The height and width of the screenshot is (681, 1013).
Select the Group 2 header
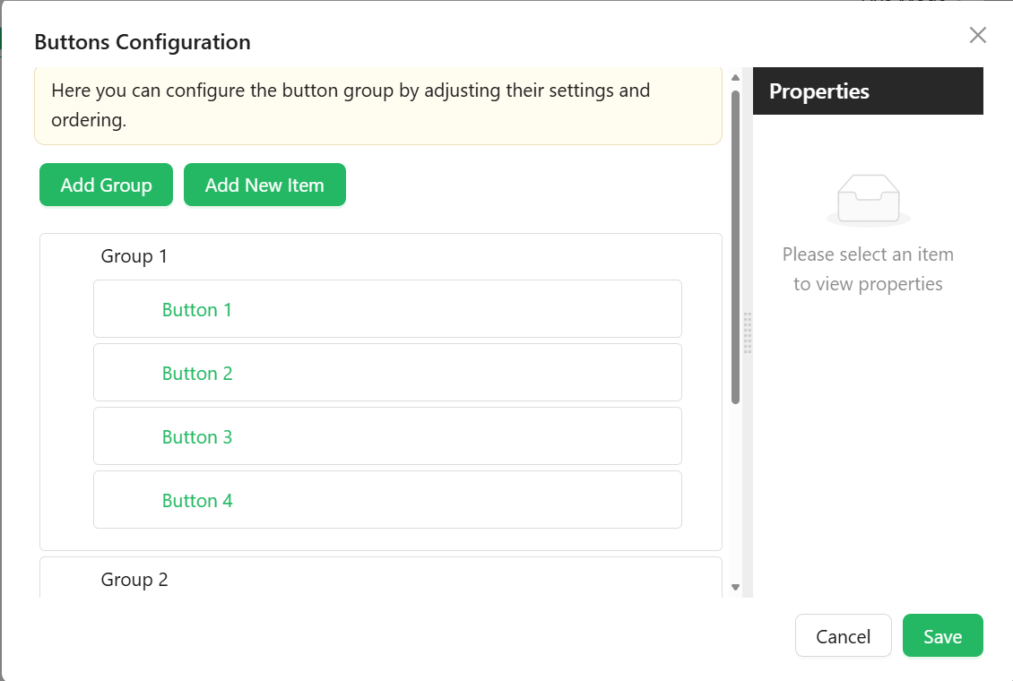point(134,580)
